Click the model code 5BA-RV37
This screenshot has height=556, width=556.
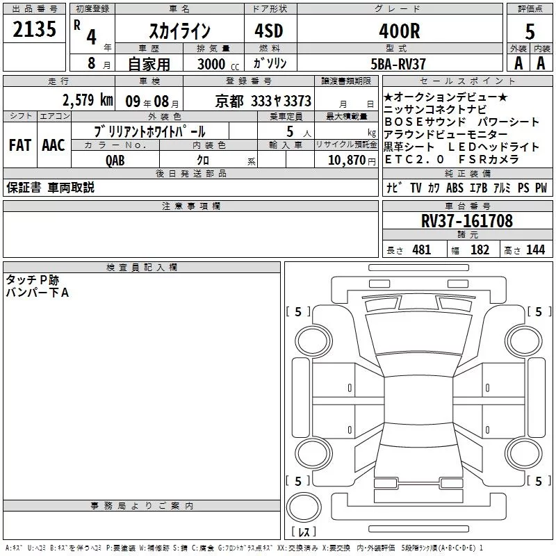(398, 64)
